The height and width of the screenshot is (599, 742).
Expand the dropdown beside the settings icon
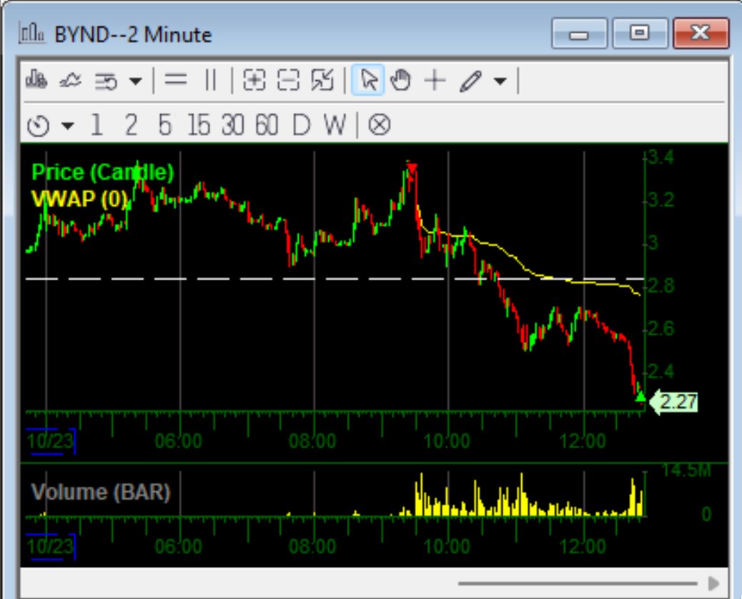(136, 81)
